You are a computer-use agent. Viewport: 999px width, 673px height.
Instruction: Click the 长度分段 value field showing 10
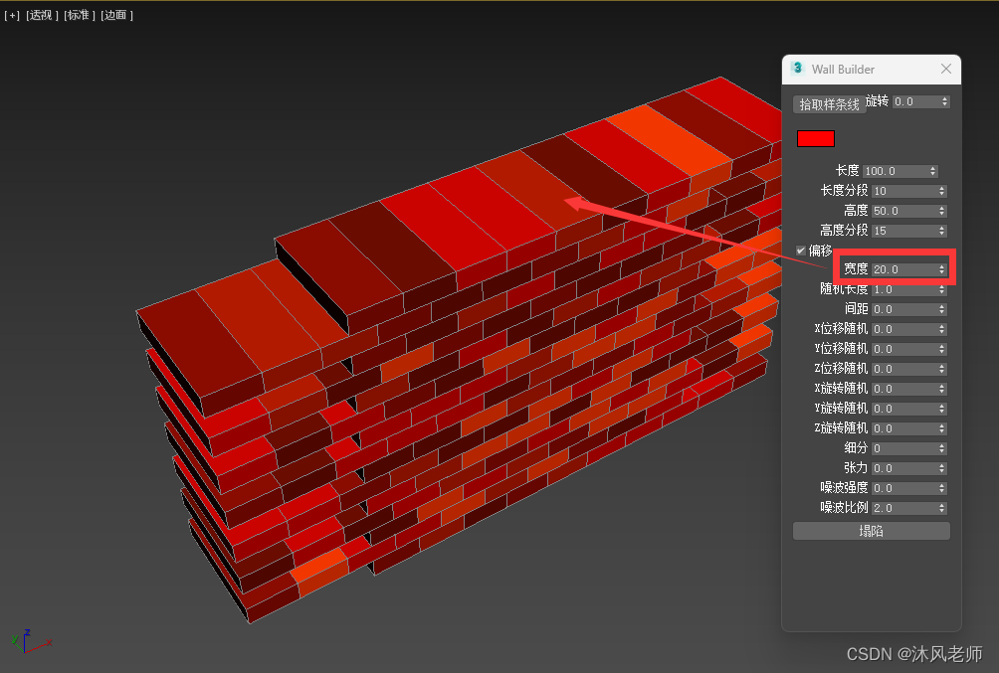904,191
